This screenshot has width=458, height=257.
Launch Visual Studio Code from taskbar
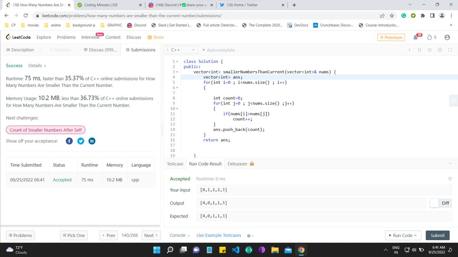235,250
